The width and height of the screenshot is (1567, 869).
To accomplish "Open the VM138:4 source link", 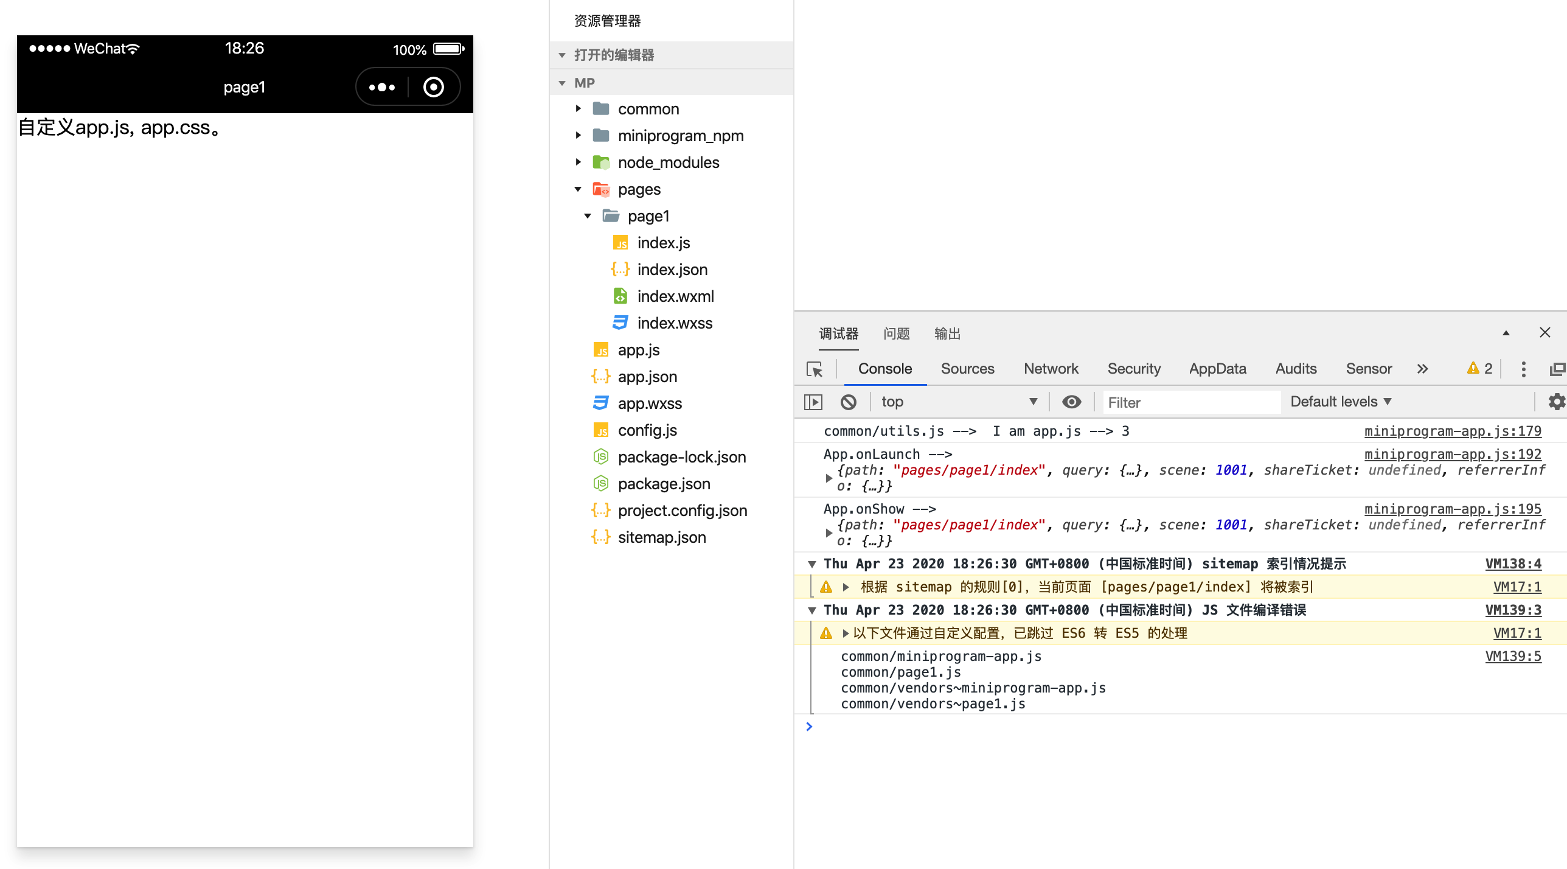I will point(1513,564).
